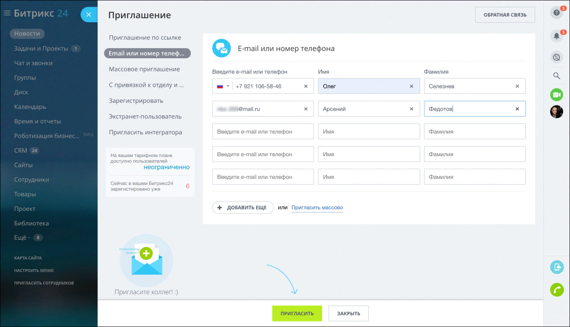Open search with the magnifier icon
The image size is (570, 327).
coord(556,76)
